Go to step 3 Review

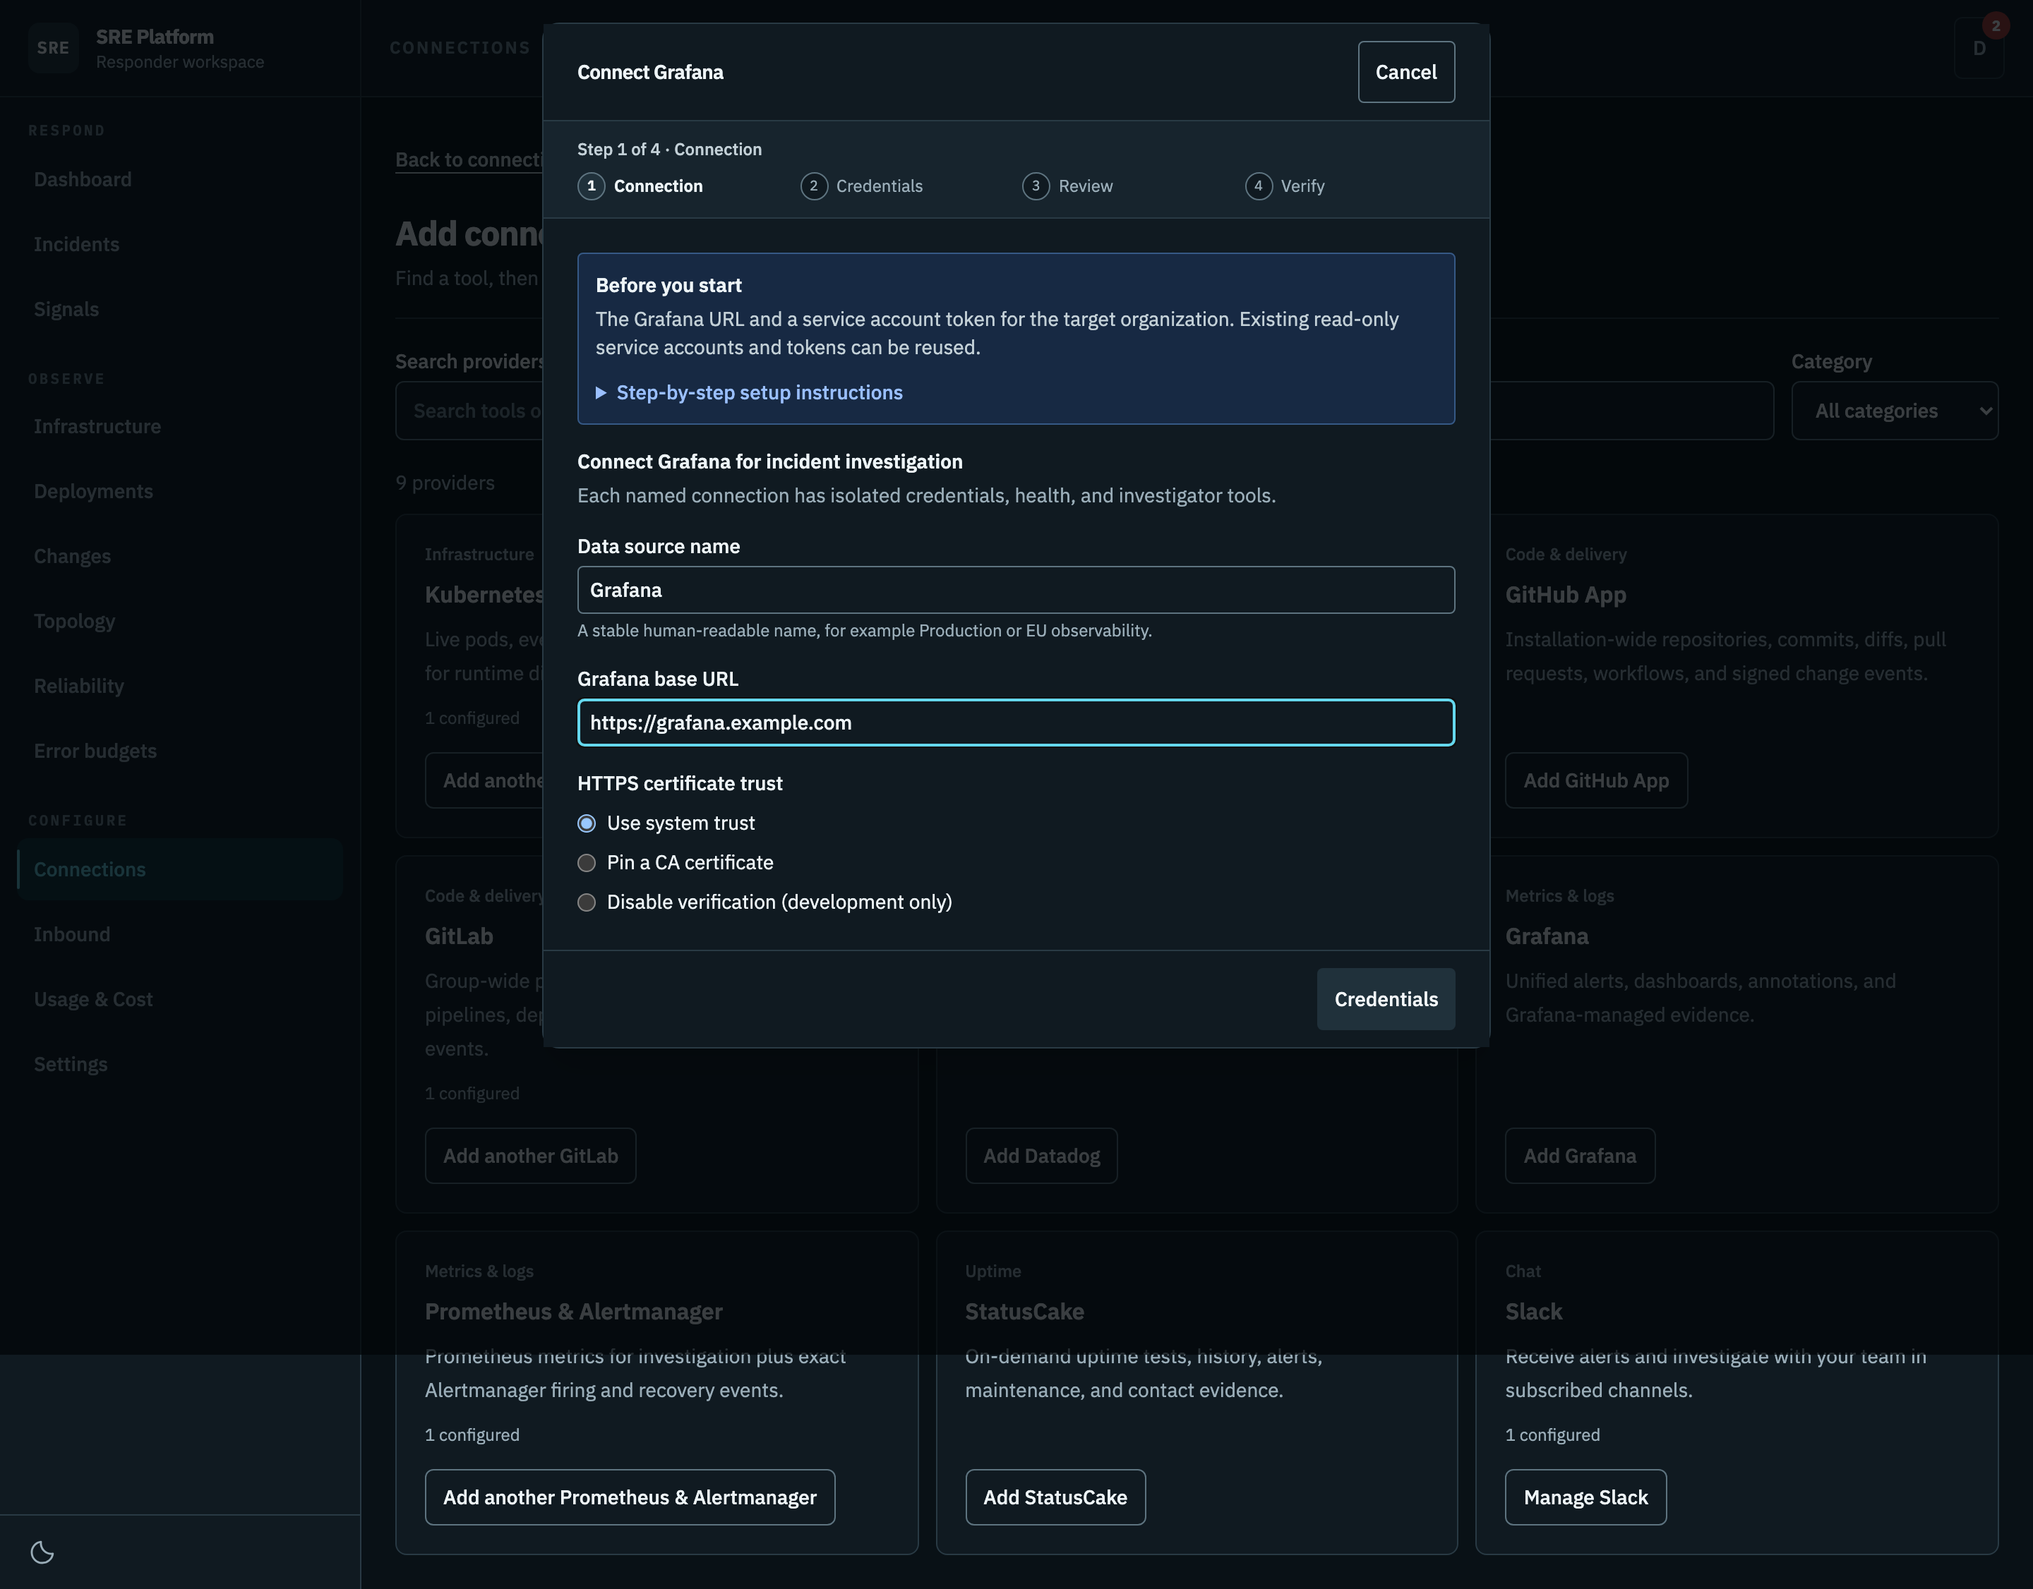tap(1068, 186)
